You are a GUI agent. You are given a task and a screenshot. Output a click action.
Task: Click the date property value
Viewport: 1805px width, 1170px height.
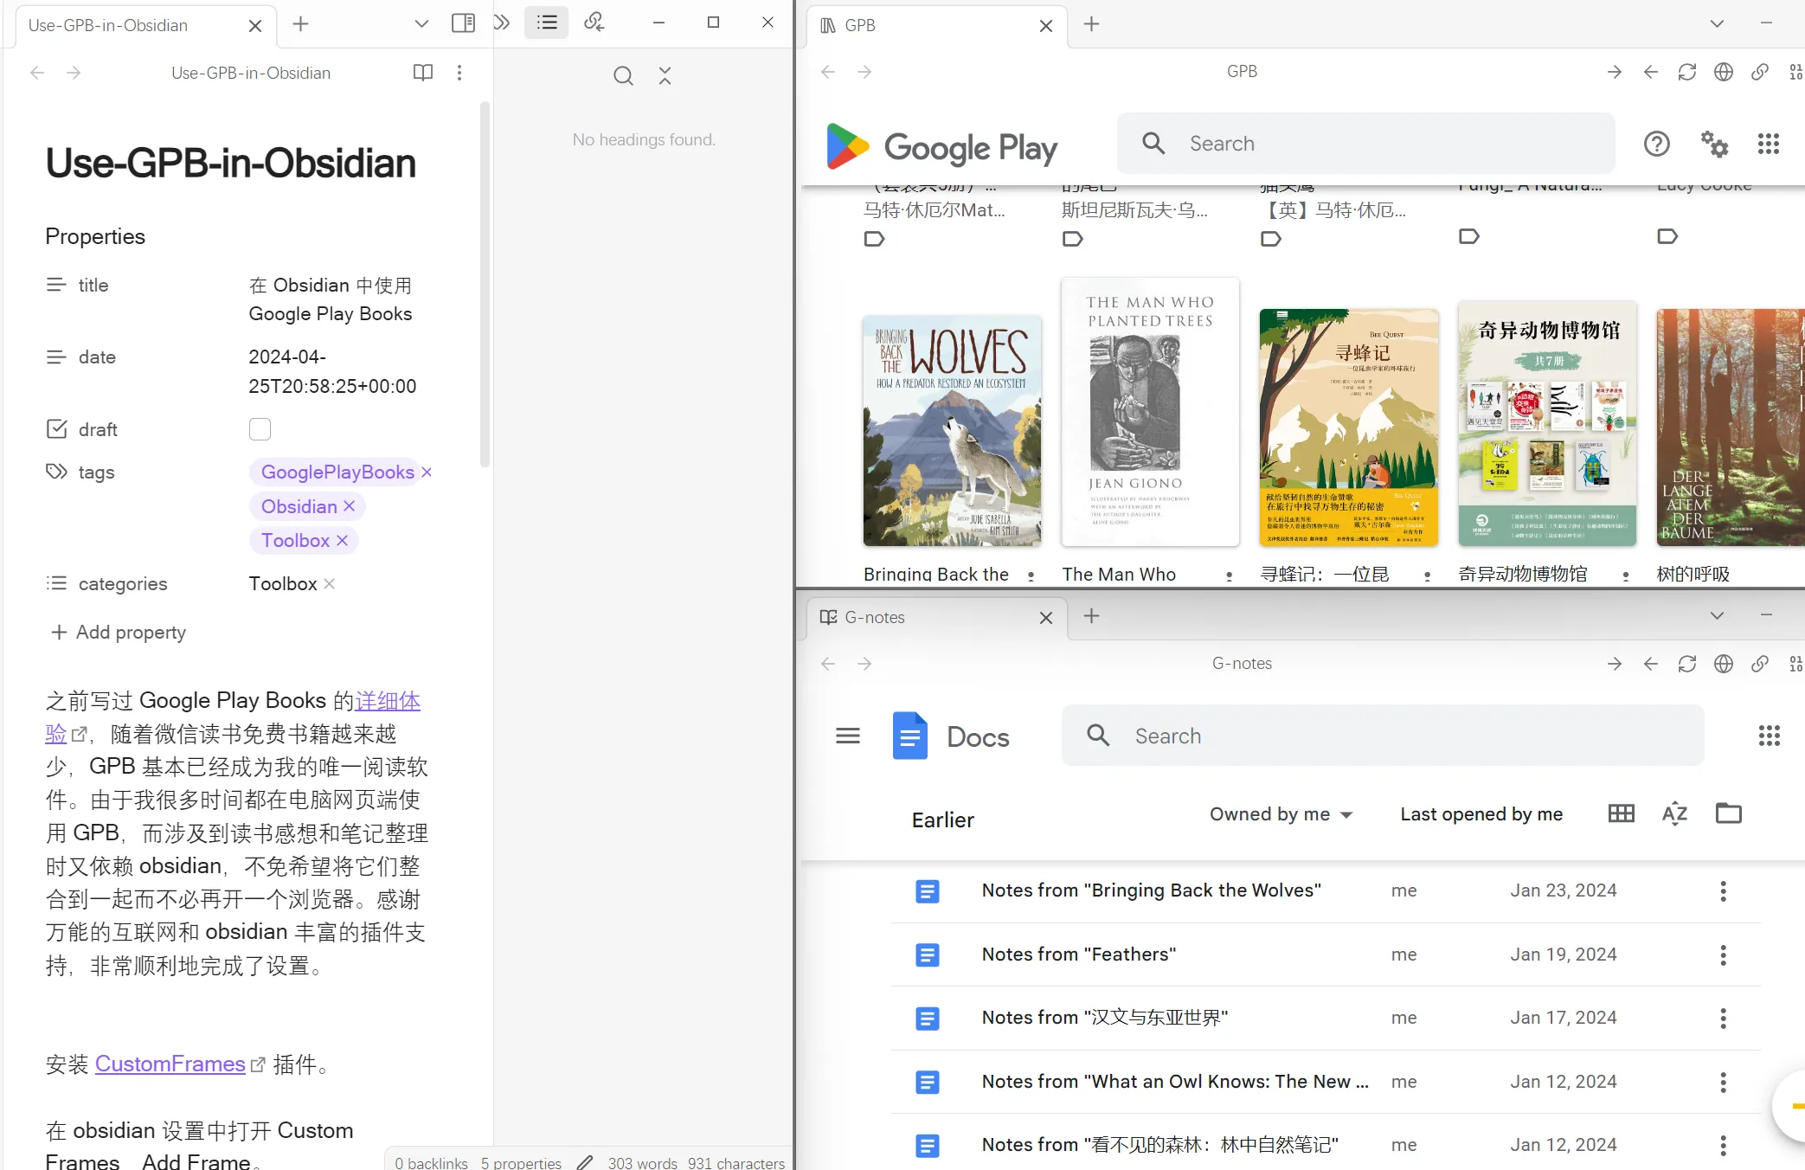[332, 371]
